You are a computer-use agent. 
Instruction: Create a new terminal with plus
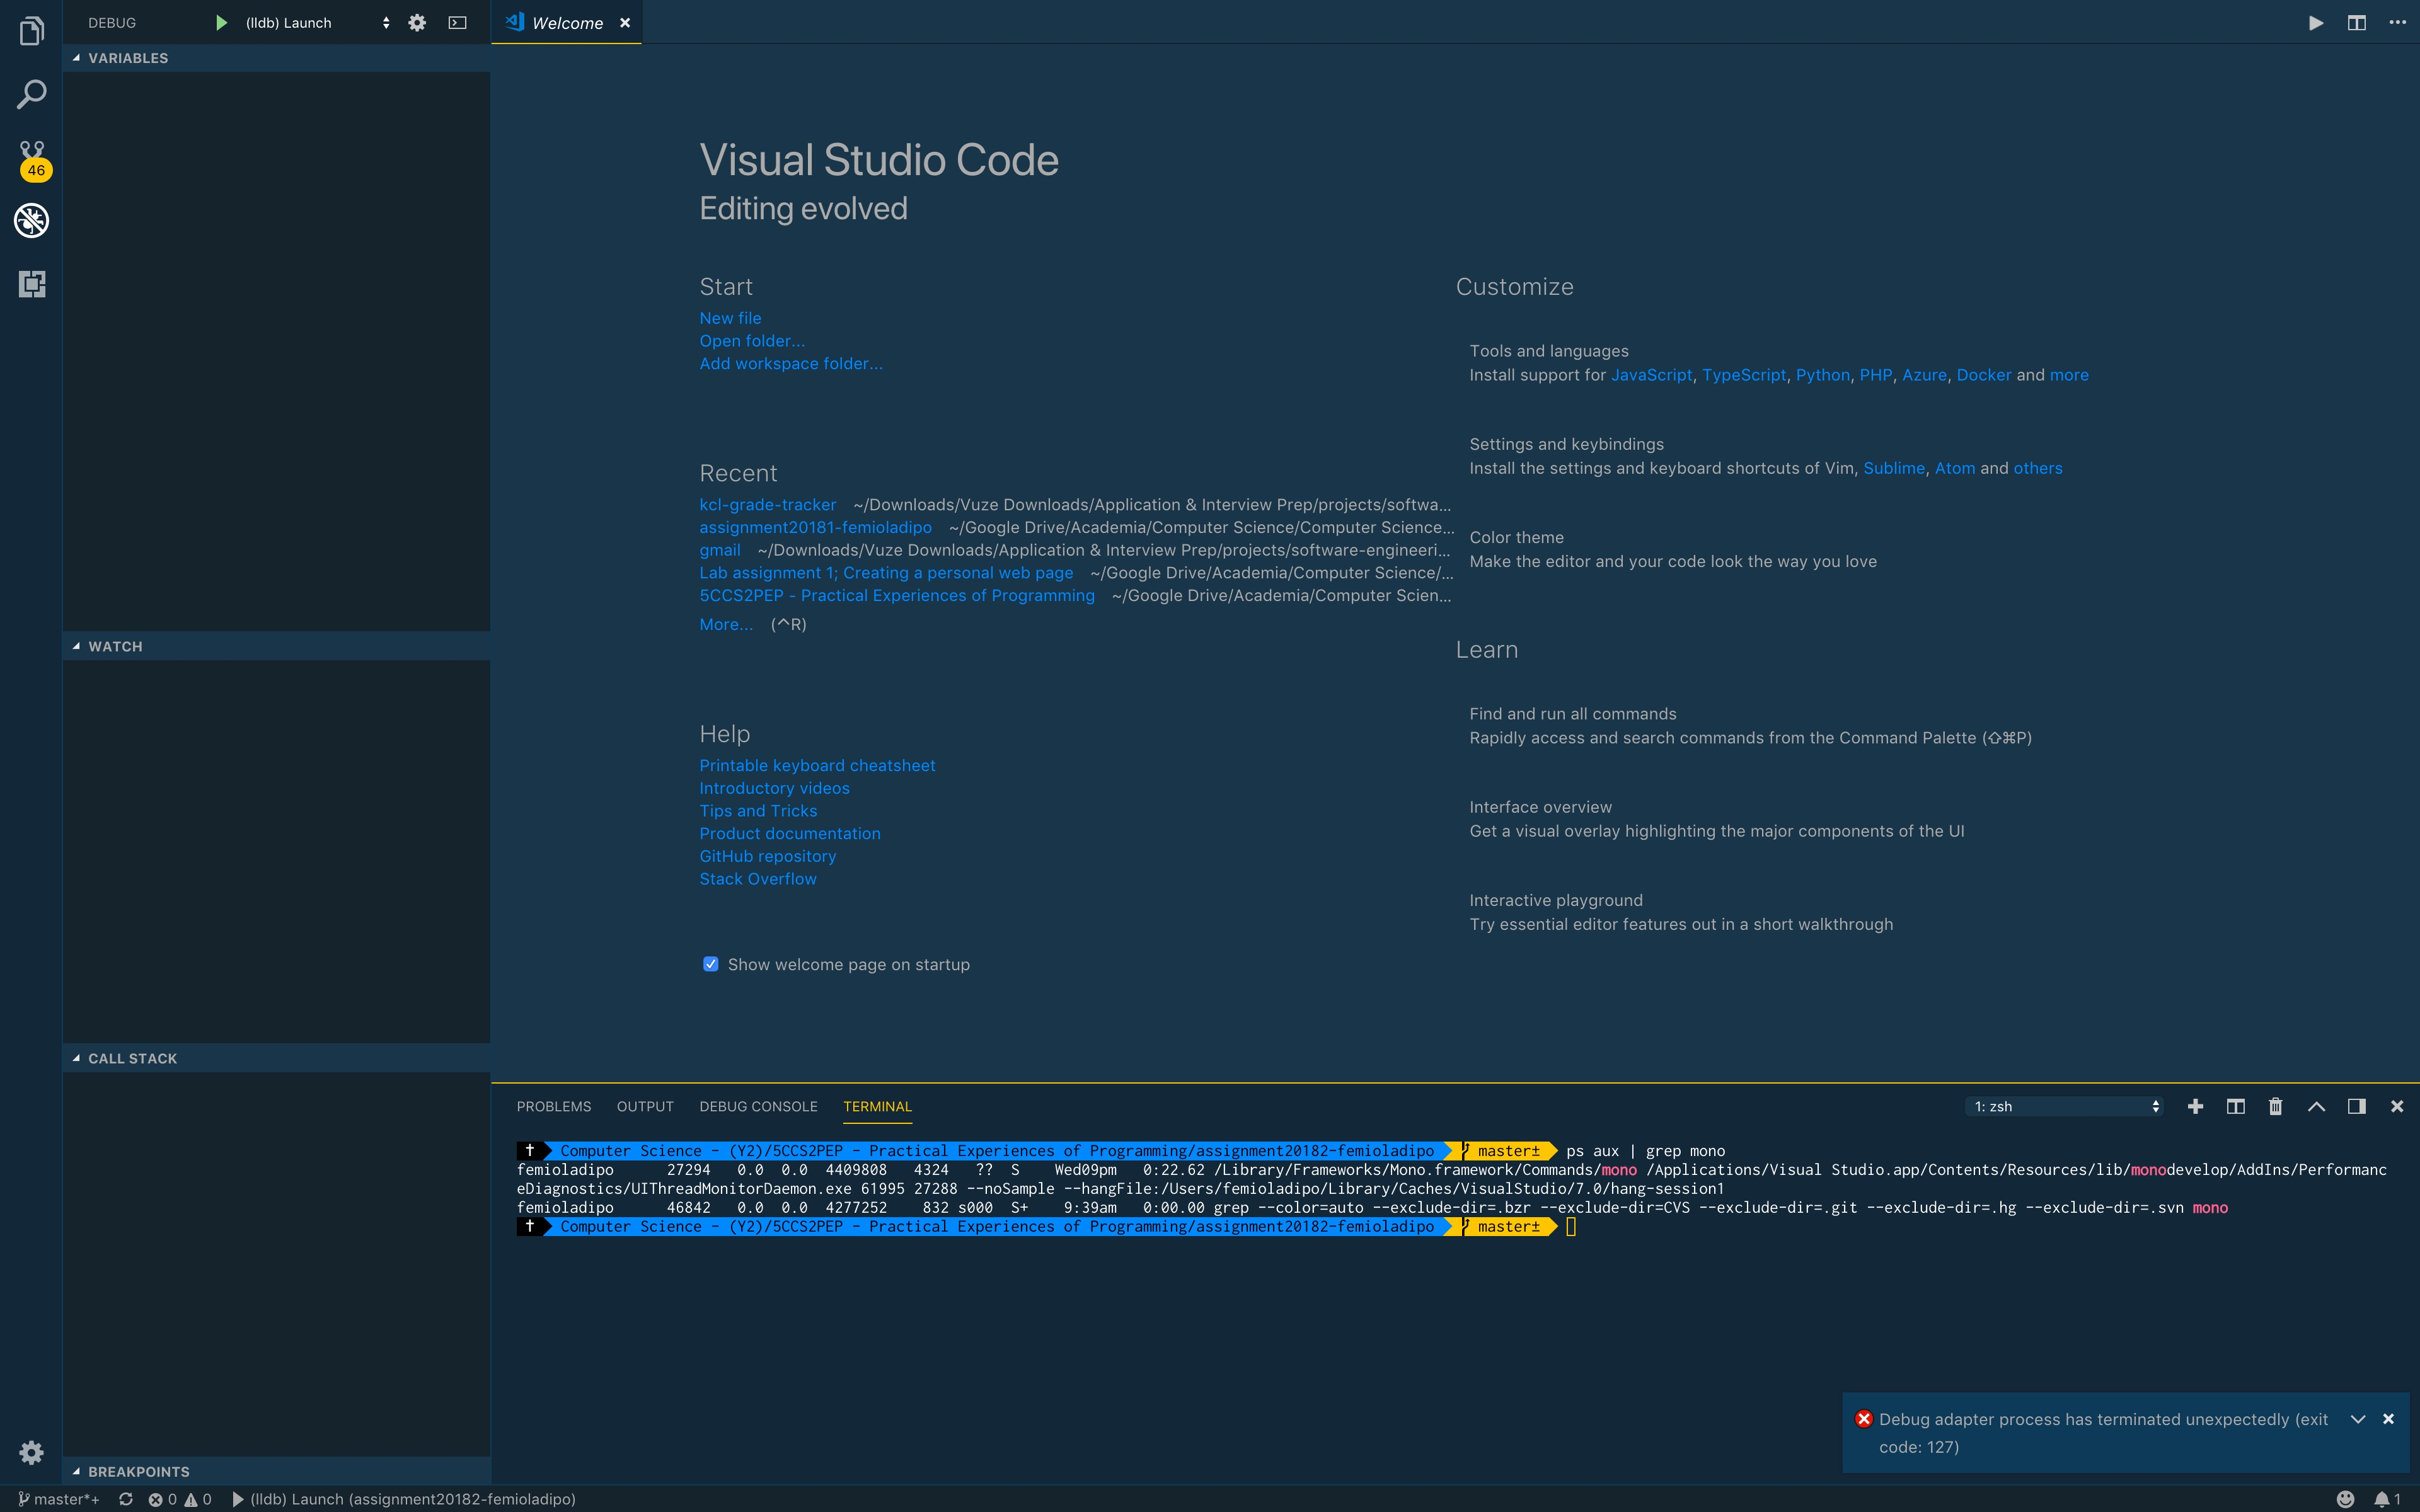[x=2195, y=1106]
